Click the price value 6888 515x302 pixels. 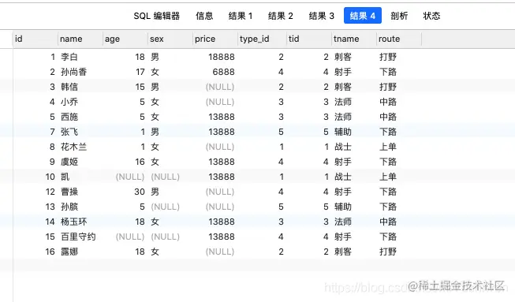pyautogui.click(x=223, y=72)
